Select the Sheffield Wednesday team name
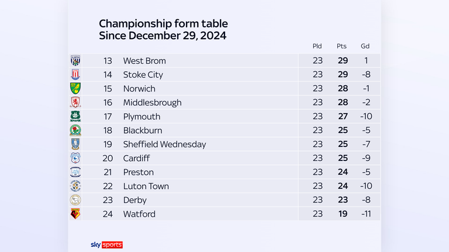449x252 pixels. pyautogui.click(x=165, y=144)
